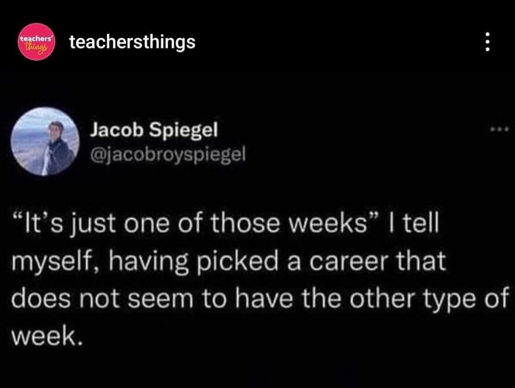Viewport: 515px width, 388px height.
Task: Click the header bar of the post
Action: point(257,42)
